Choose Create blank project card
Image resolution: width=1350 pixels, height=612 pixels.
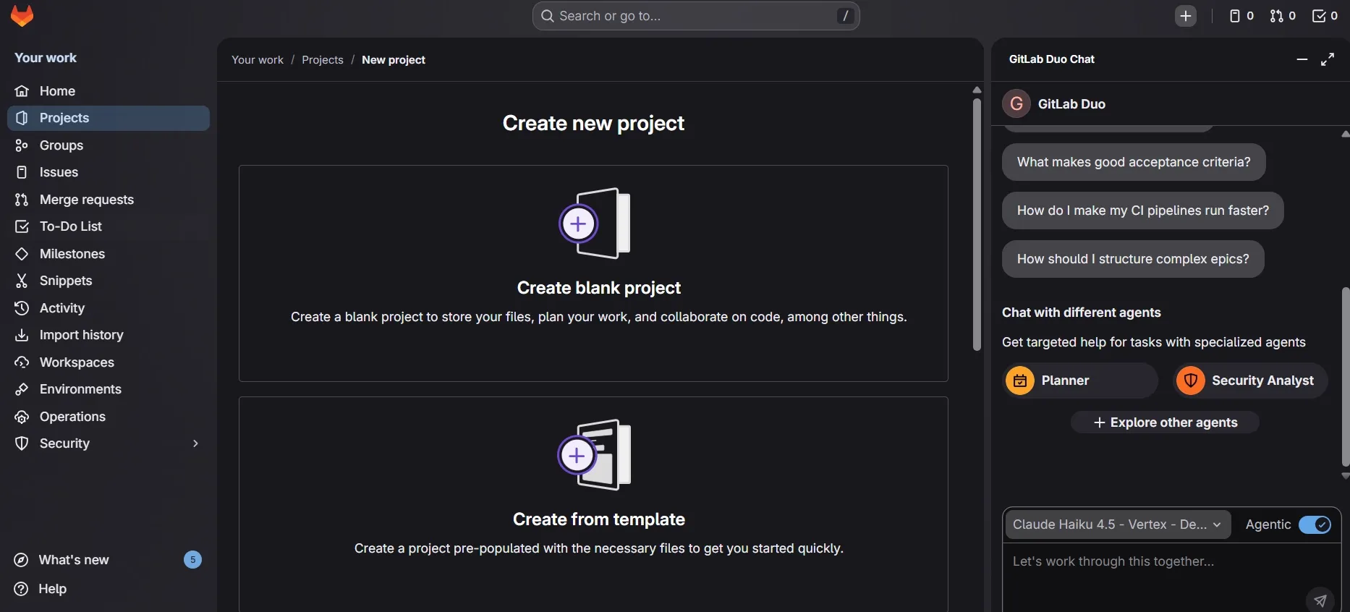(x=593, y=273)
